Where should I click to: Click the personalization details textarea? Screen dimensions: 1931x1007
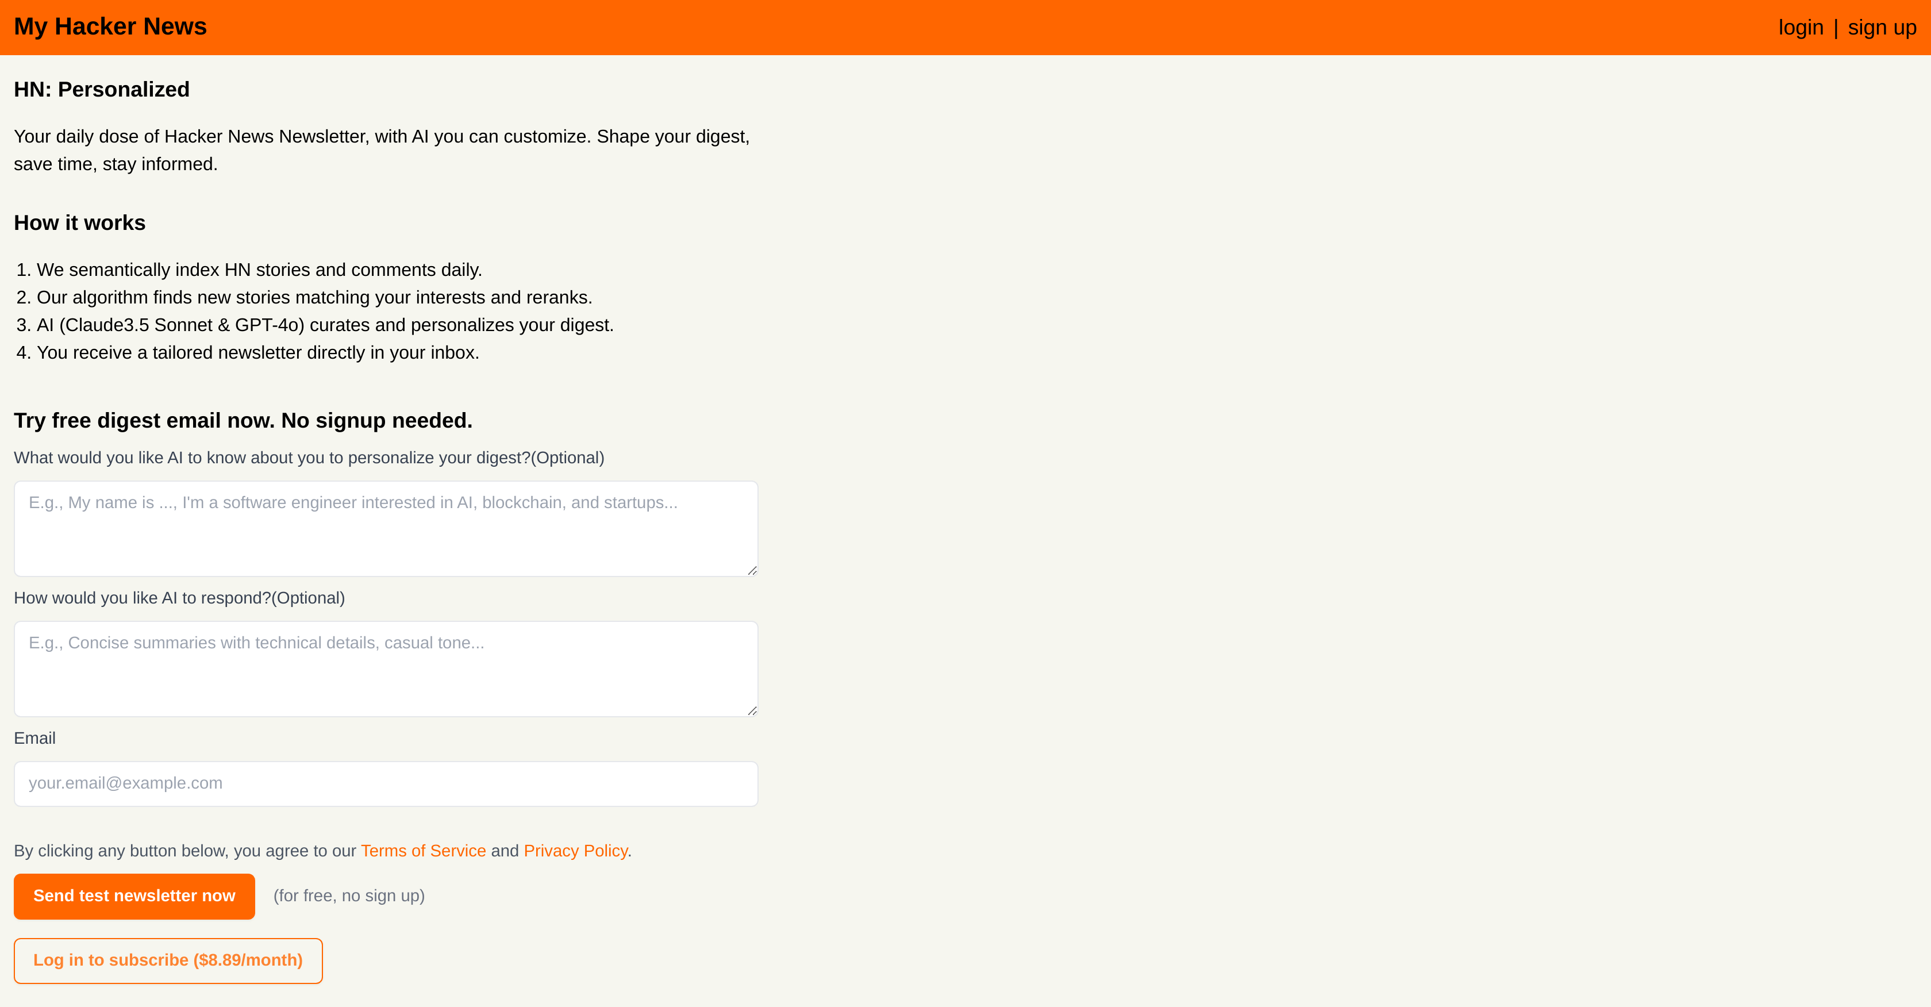(x=385, y=529)
